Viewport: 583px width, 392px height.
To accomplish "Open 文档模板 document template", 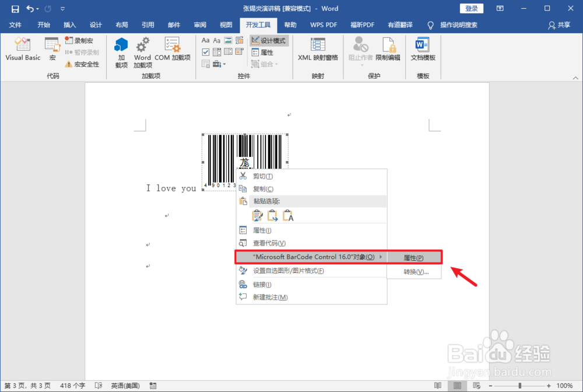I will 423,49.
